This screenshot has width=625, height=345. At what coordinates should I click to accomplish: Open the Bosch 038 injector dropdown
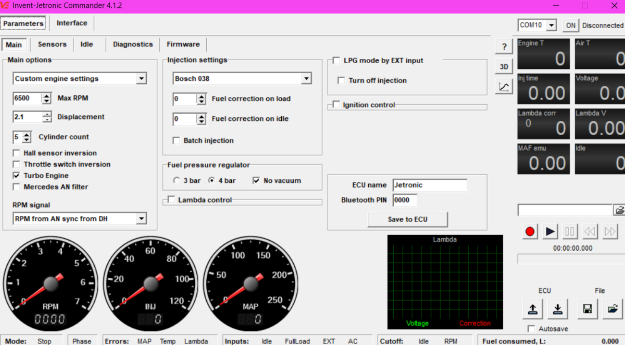pyautogui.click(x=306, y=79)
